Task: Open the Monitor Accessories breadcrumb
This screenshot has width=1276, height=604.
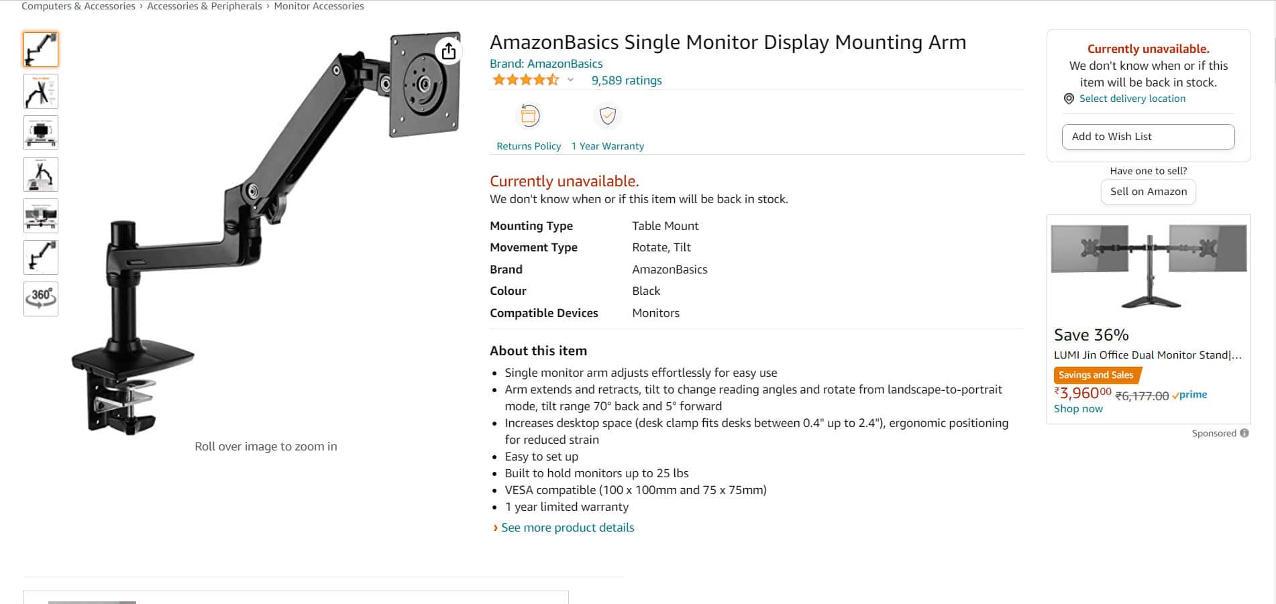Action: 319,5
